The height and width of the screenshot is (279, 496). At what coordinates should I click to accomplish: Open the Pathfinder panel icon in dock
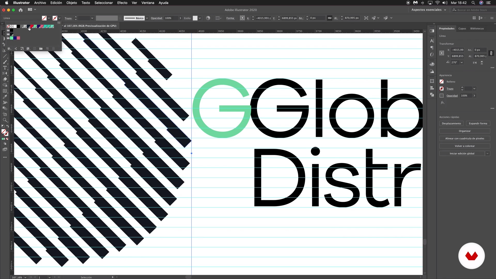[432, 95]
